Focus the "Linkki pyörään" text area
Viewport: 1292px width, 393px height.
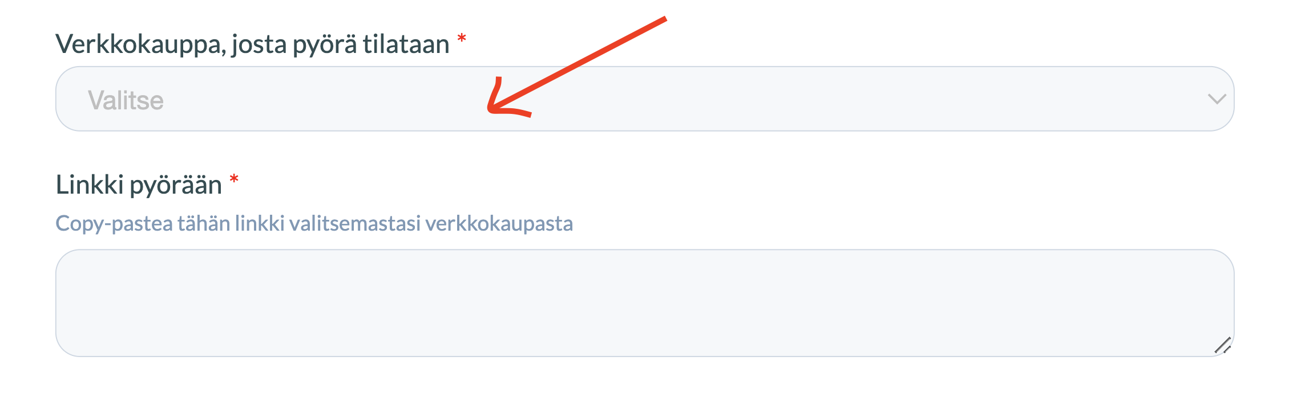point(645,303)
